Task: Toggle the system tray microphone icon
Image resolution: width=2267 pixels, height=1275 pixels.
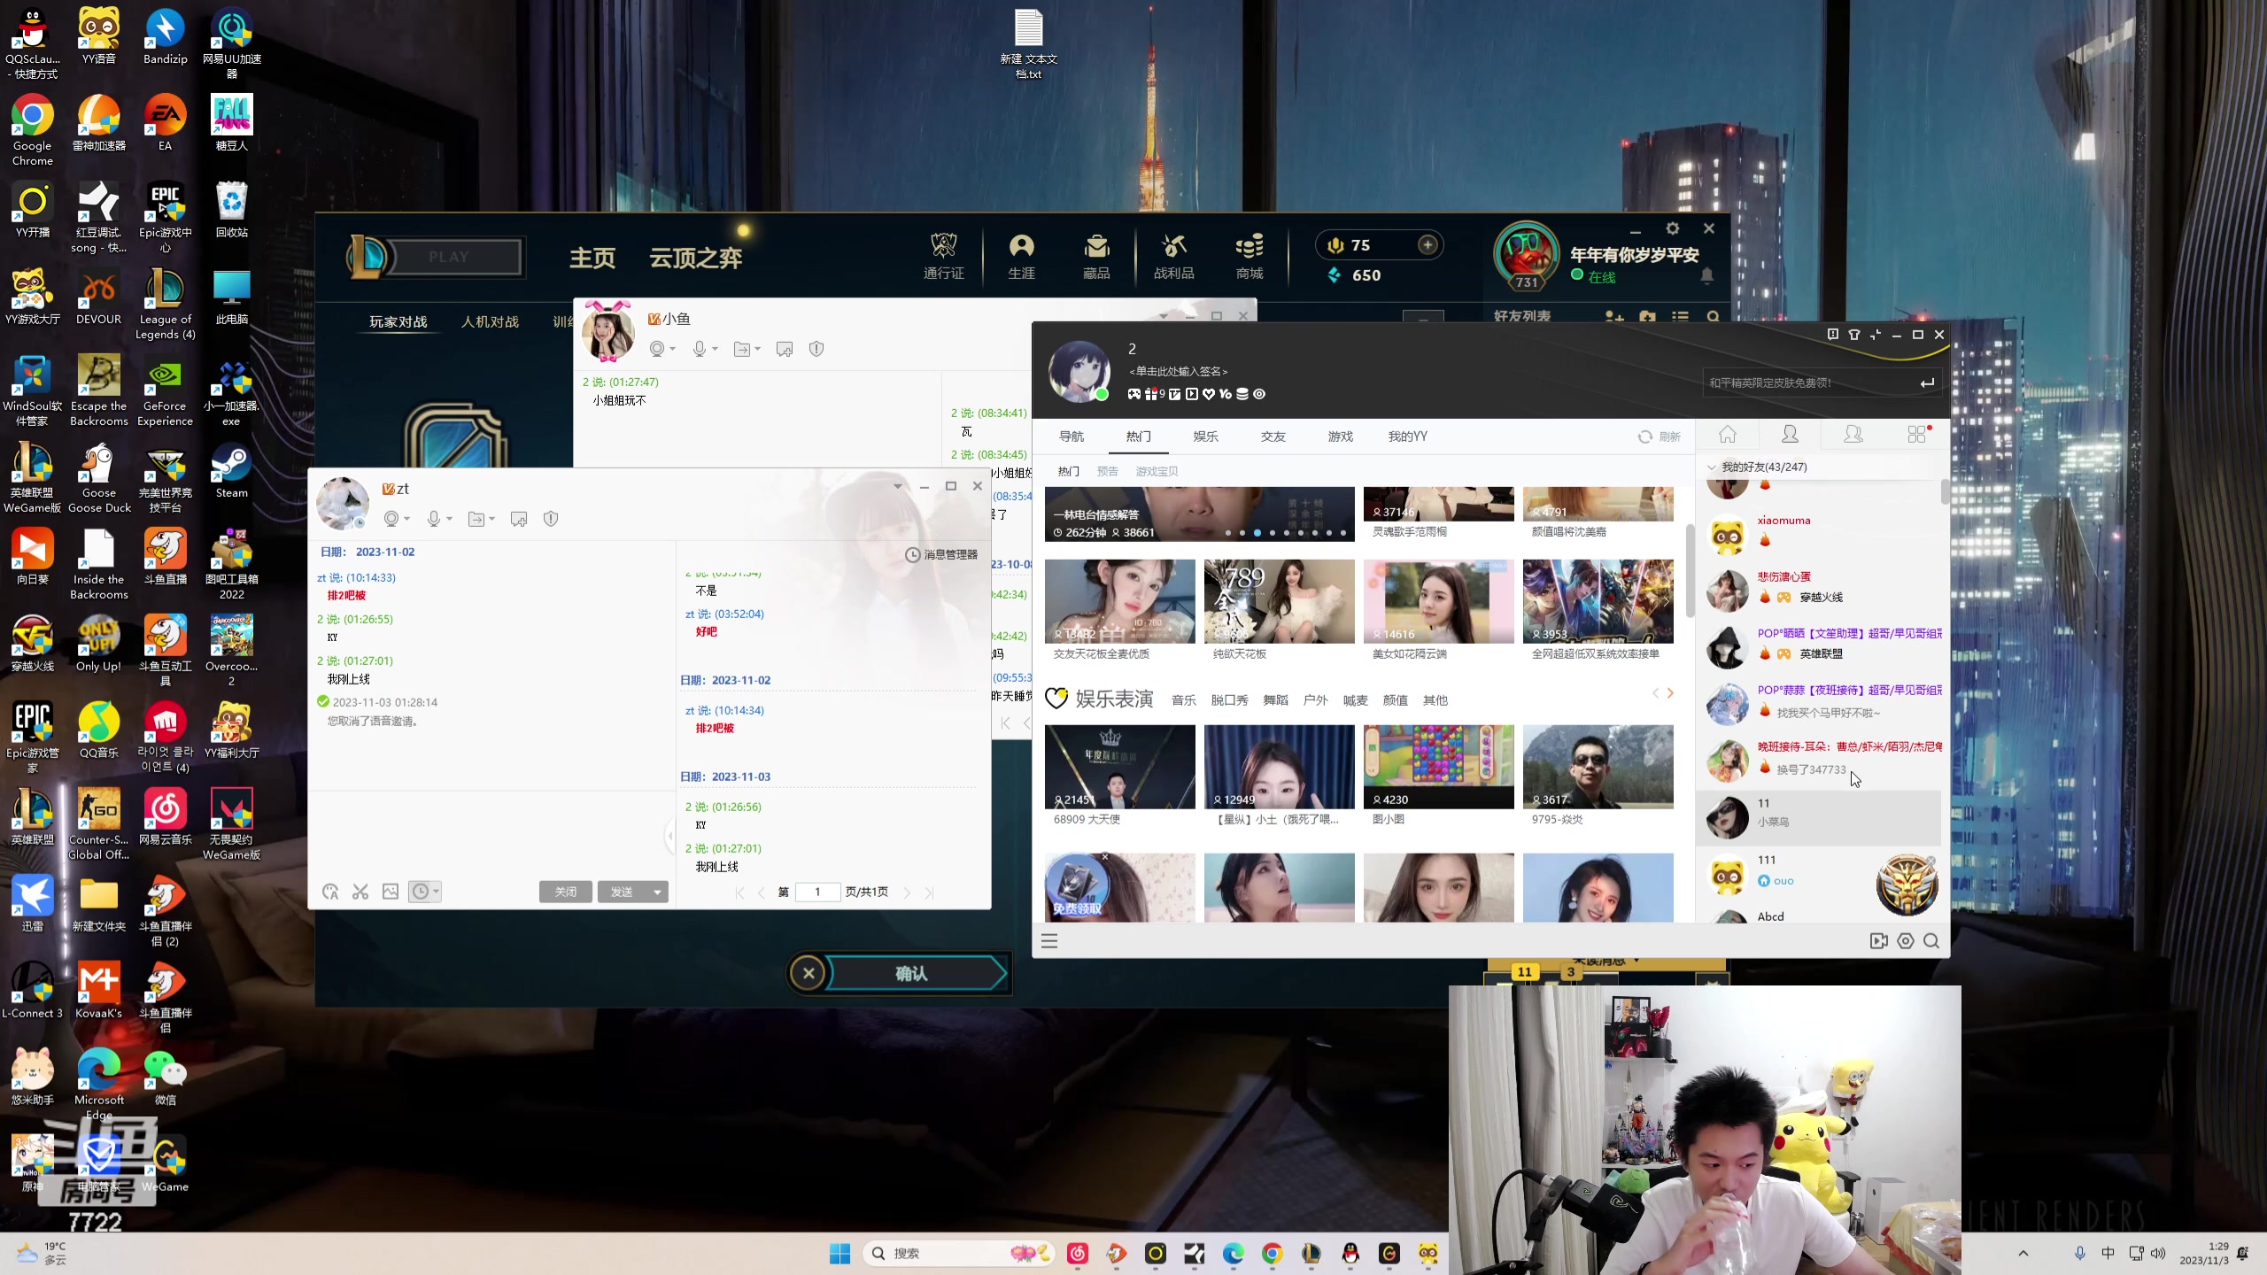Action: pyautogui.click(x=2080, y=1253)
